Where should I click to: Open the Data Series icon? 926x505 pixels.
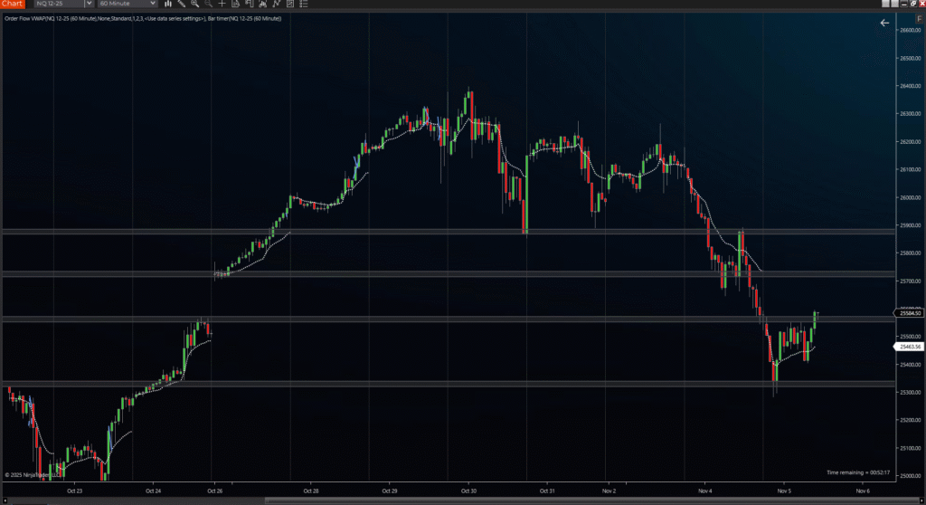point(235,4)
